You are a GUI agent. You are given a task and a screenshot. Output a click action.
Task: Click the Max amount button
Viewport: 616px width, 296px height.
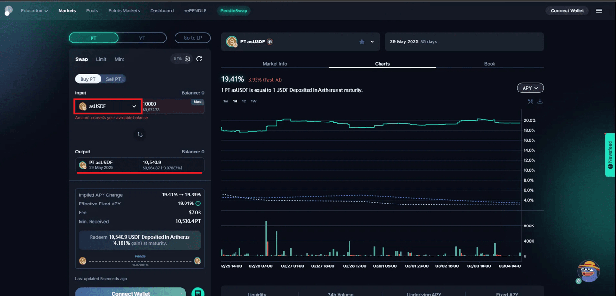[x=197, y=102]
